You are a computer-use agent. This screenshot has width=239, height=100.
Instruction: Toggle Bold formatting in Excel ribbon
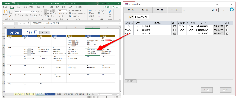15,15
